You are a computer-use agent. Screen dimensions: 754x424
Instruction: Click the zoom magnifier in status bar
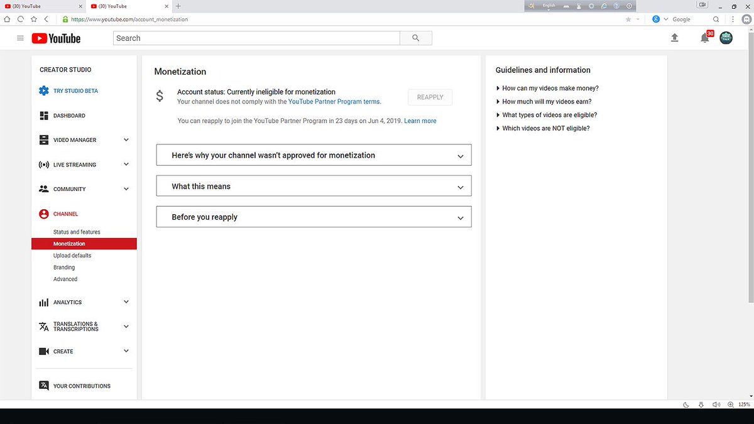[x=730, y=404]
